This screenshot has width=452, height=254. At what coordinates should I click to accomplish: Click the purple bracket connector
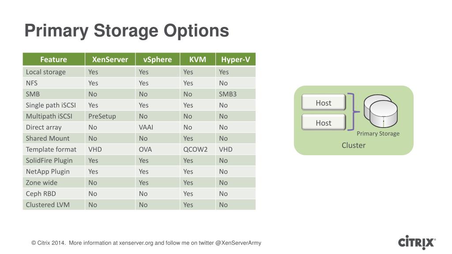tap(354, 112)
